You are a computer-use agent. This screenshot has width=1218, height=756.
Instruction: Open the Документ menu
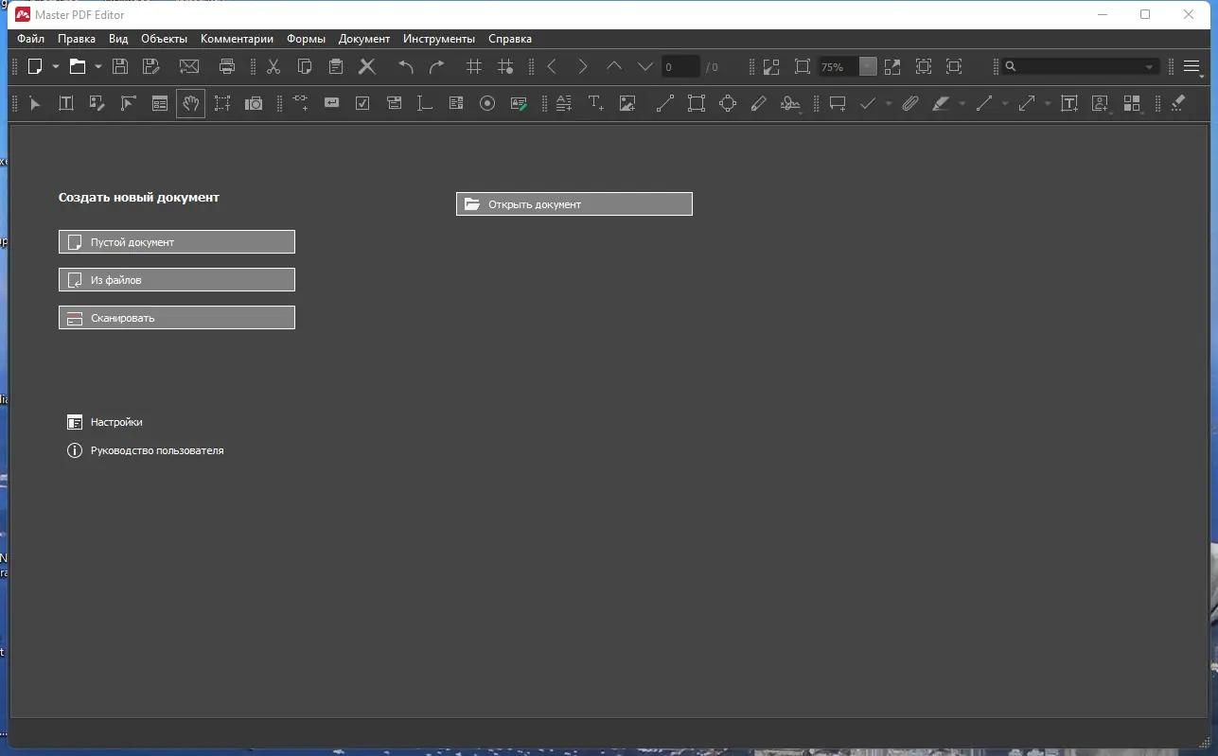point(364,39)
